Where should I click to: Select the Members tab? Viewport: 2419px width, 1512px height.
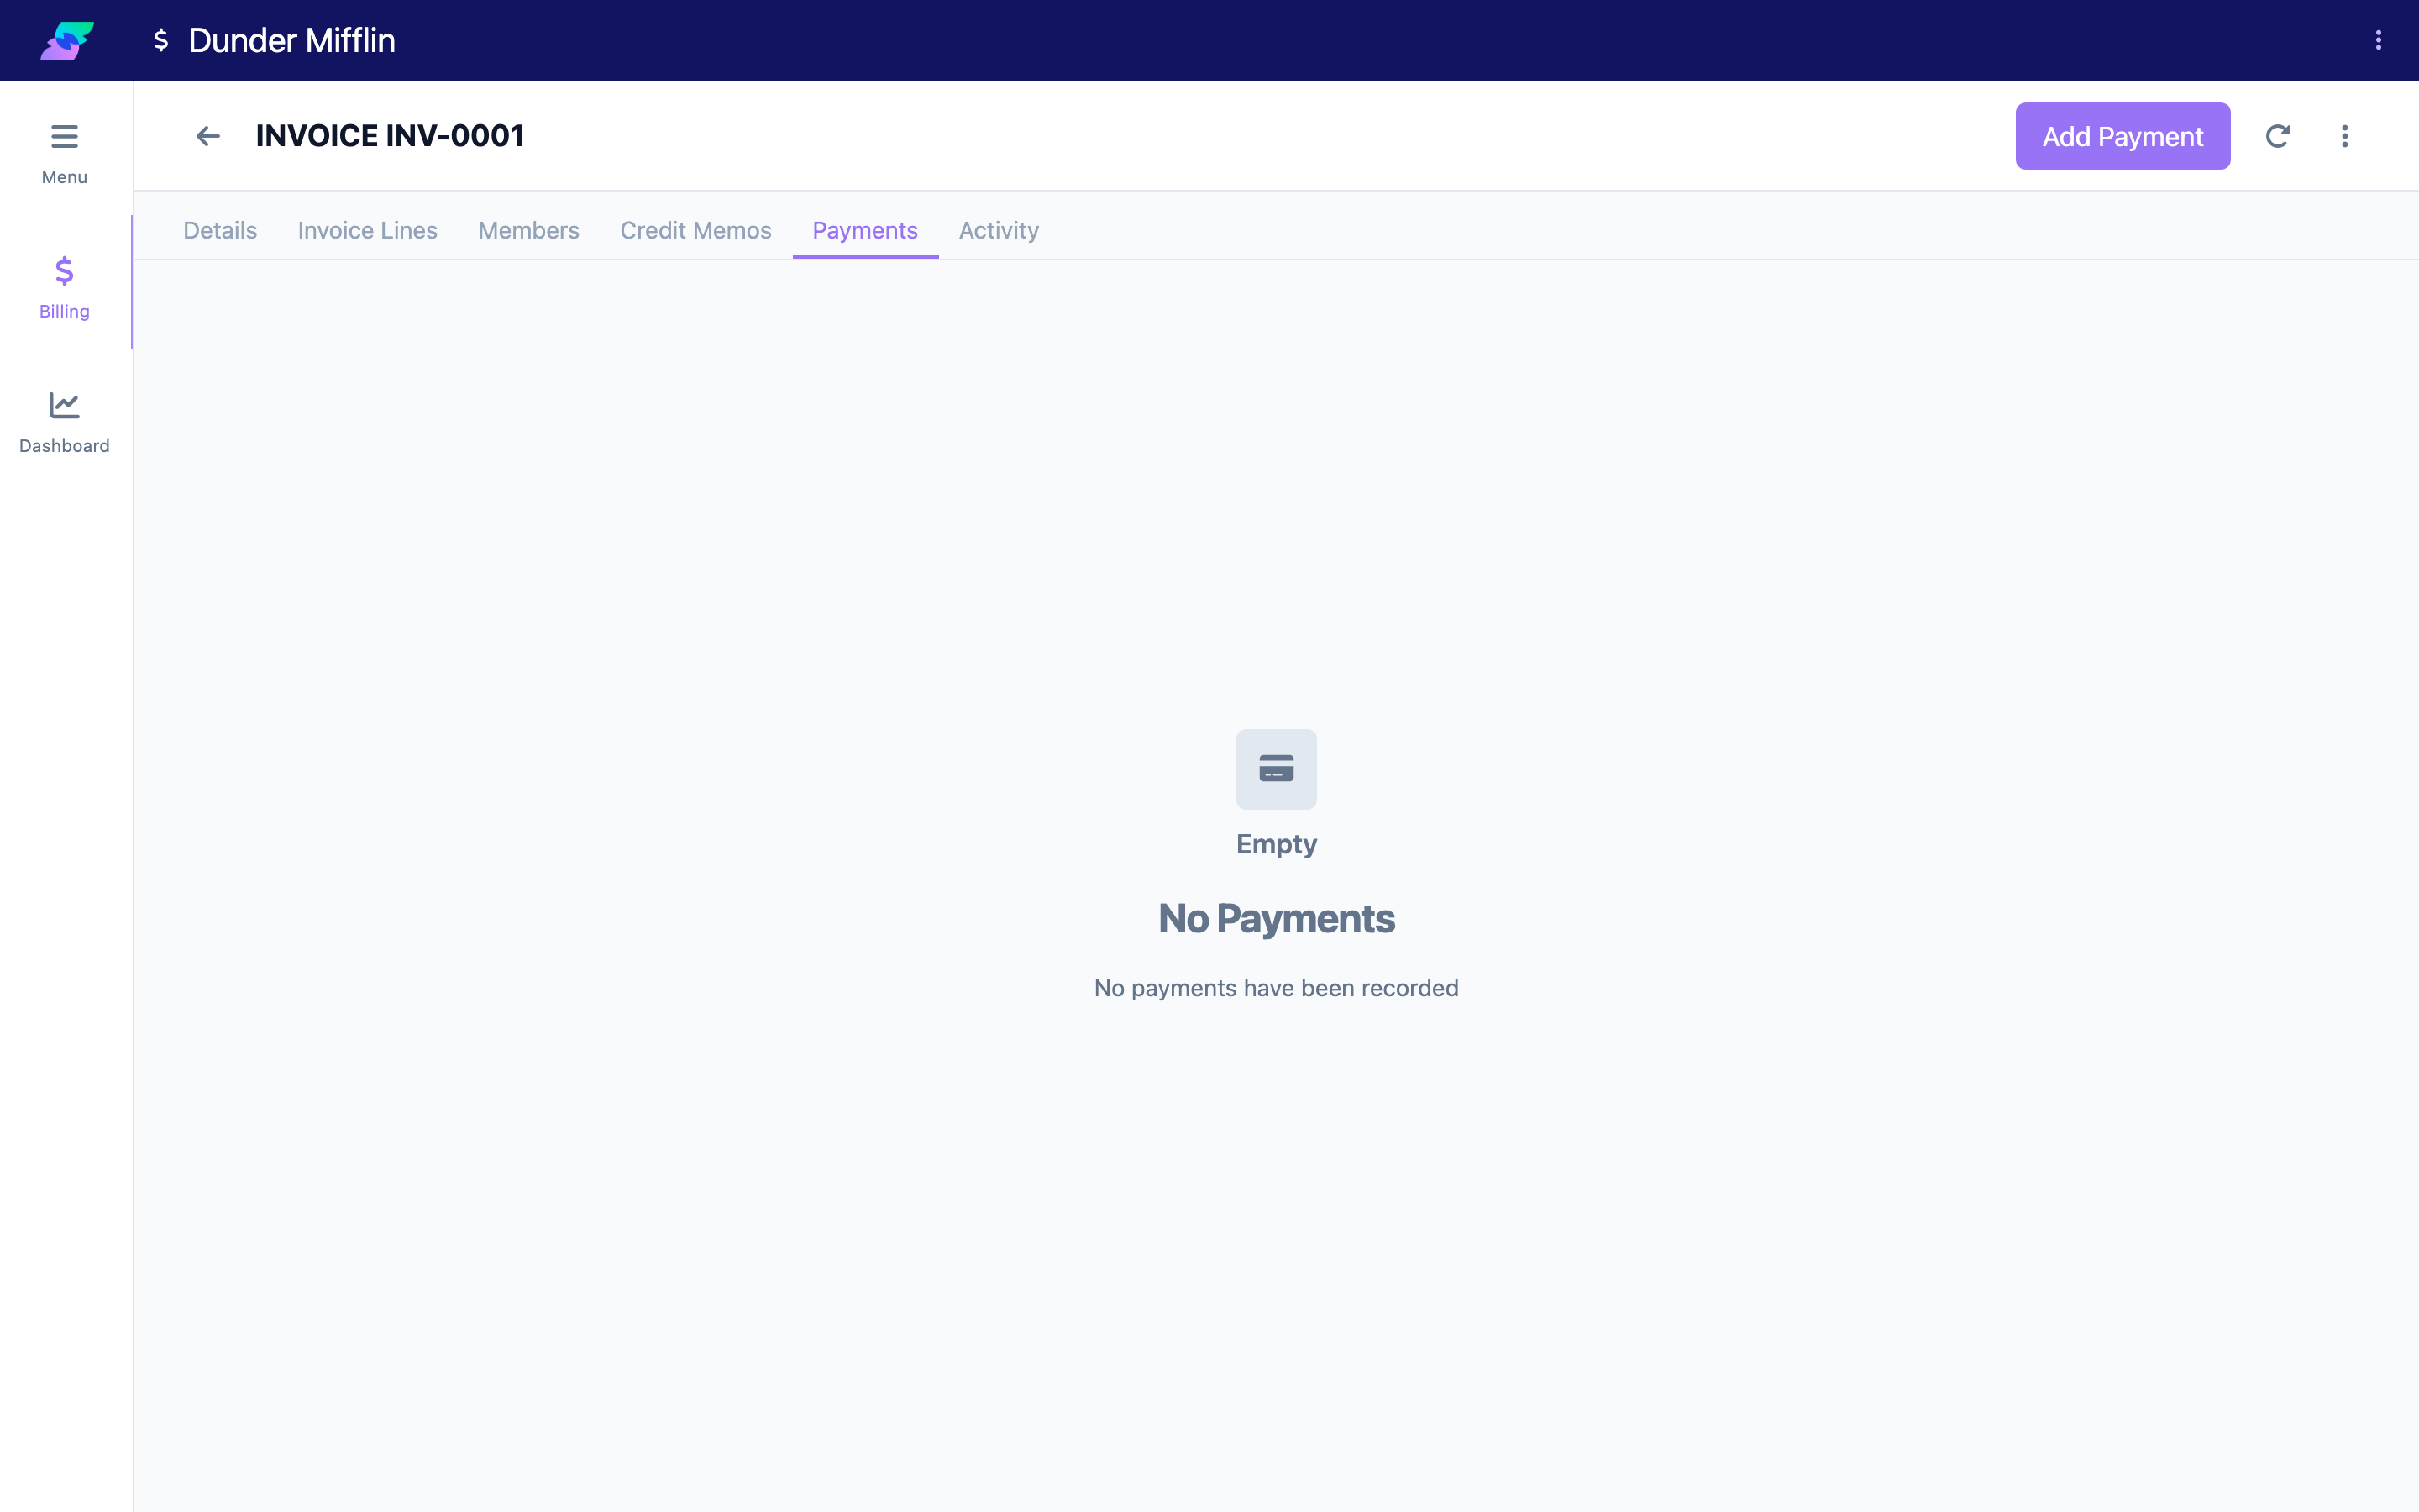tap(527, 230)
